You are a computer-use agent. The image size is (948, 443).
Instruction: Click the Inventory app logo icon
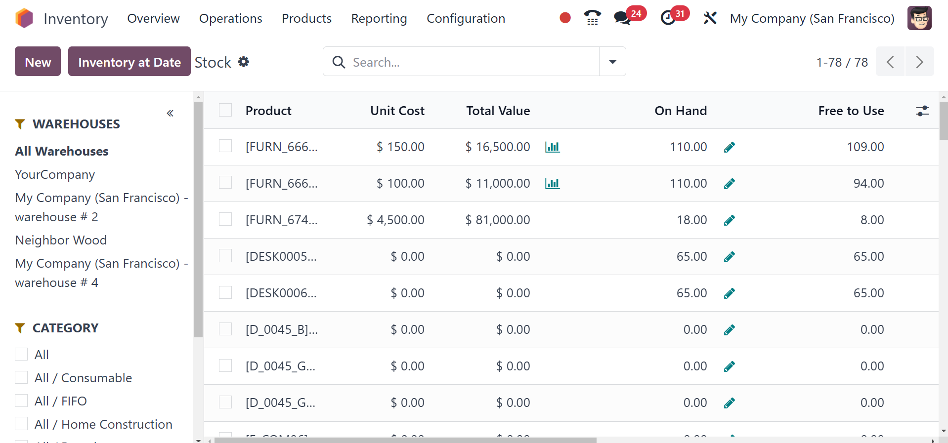click(24, 18)
